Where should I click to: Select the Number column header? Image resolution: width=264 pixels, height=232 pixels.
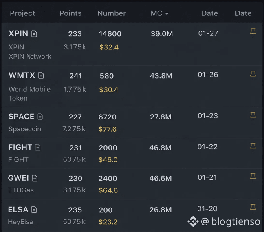click(112, 13)
